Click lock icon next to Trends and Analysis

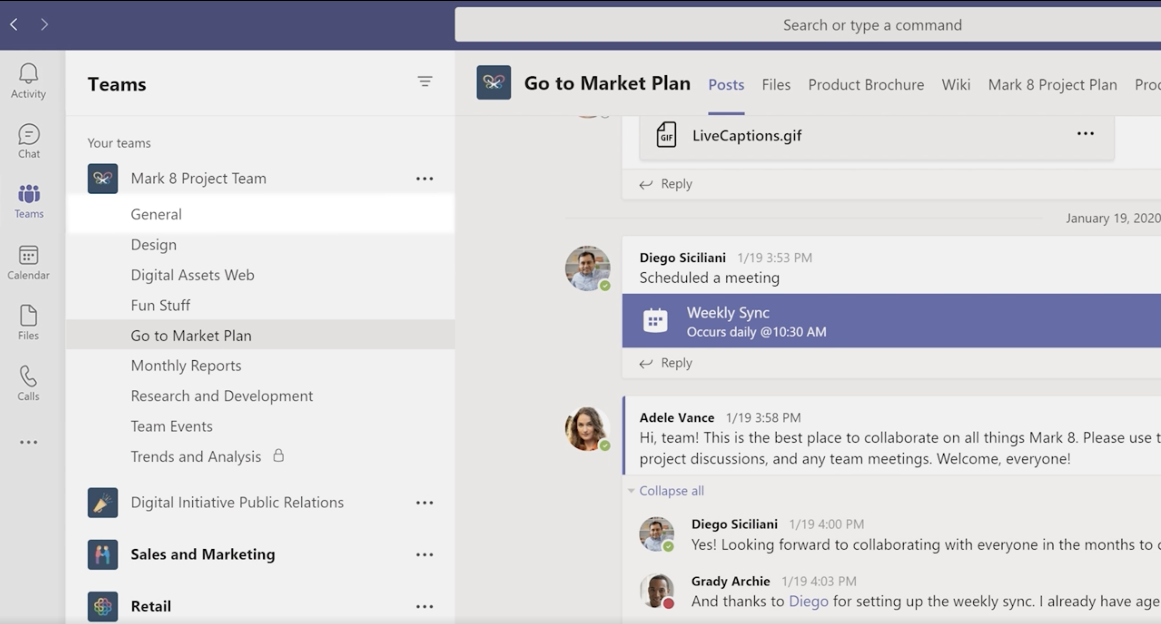point(278,456)
